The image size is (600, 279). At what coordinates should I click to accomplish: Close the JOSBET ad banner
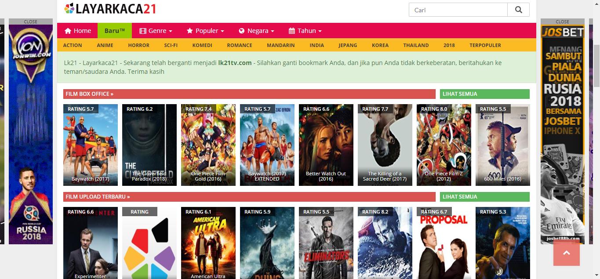click(563, 22)
